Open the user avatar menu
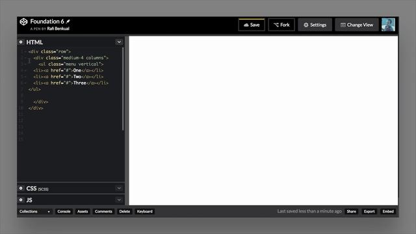This screenshot has height=234, width=416. point(388,25)
